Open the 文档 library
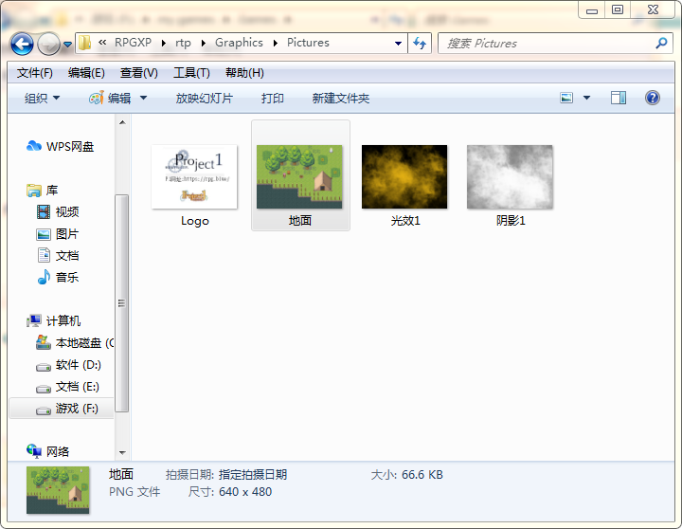This screenshot has width=682, height=529. pyautogui.click(x=58, y=256)
